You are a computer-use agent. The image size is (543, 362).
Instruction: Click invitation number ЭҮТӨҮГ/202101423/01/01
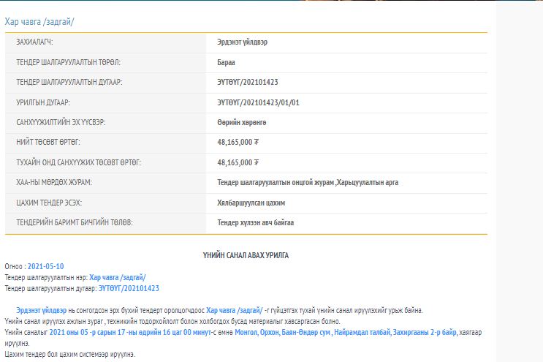pos(258,102)
